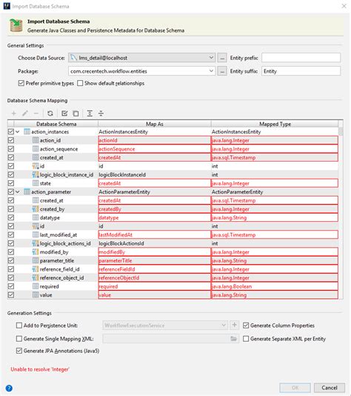Toggle Prefer primitive types checkbox
The height and width of the screenshot is (396, 351).
(x=21, y=83)
